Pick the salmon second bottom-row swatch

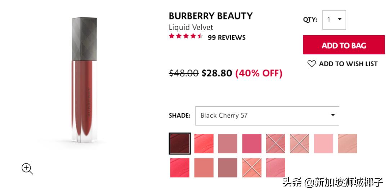click(204, 168)
